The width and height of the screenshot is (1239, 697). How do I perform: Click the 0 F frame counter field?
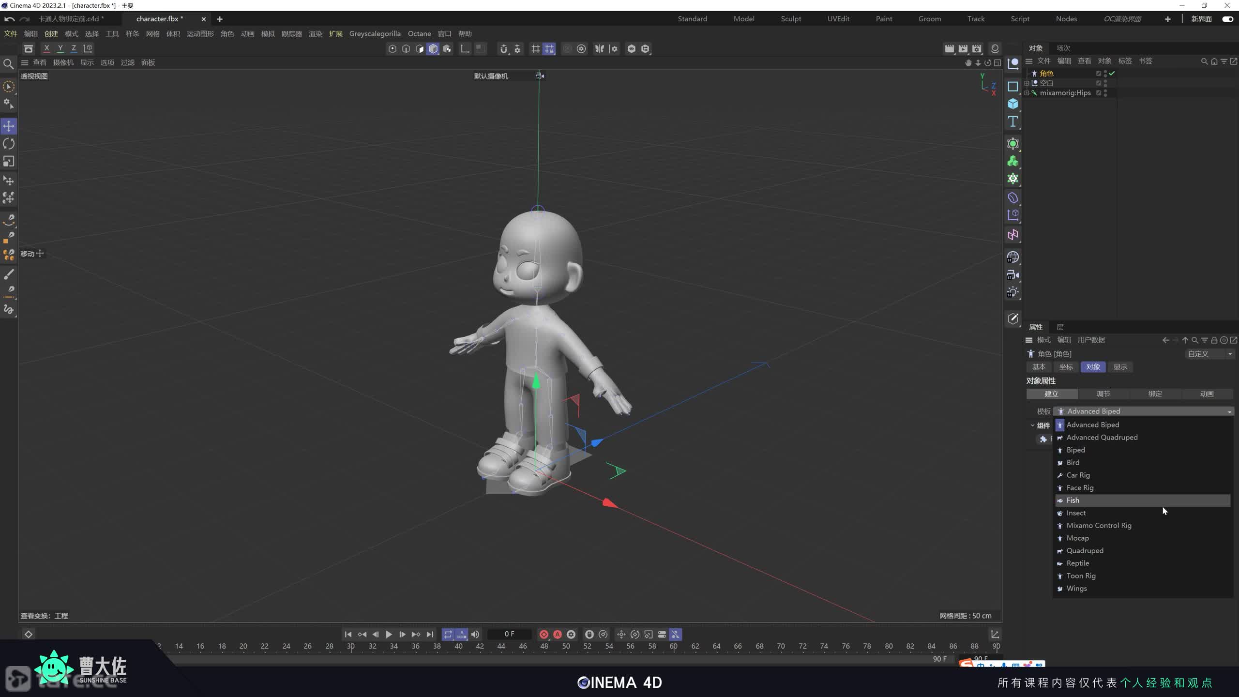tap(509, 634)
